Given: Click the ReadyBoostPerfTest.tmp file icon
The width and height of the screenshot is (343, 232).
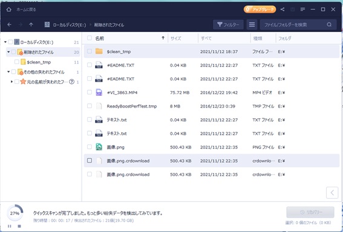Looking at the screenshot, I should tap(99, 106).
